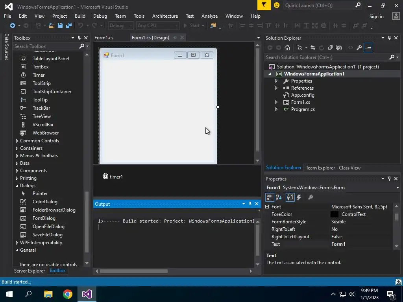Viewport: 403px width, 302px height.
Task: Click the Search Toolbox input field
Action: [46, 46]
